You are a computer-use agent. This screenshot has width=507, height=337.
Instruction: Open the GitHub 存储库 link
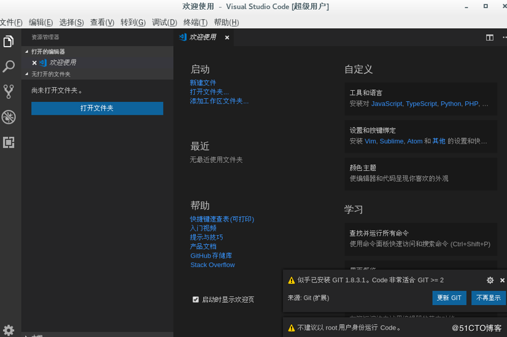[211, 255]
